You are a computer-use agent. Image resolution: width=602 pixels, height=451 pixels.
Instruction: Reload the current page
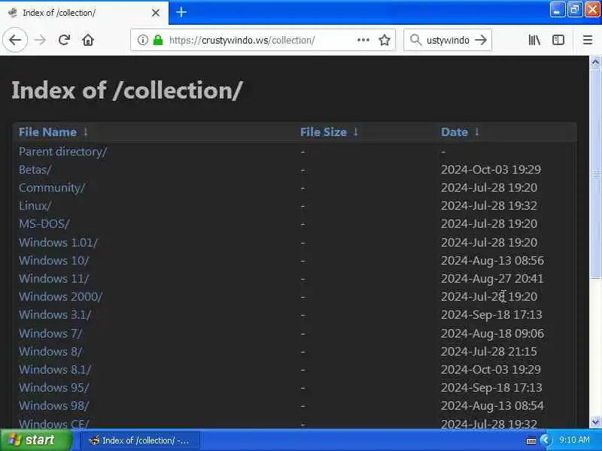pyautogui.click(x=64, y=40)
